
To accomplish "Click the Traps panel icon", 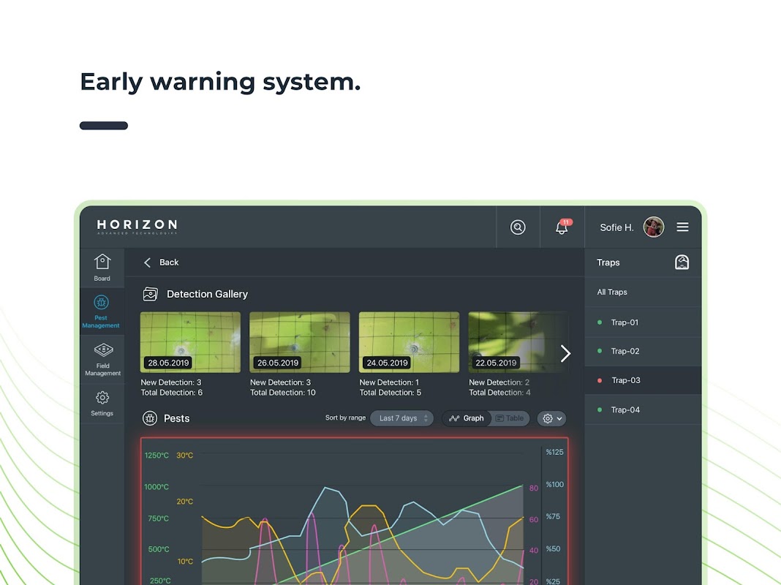I will coord(682,262).
